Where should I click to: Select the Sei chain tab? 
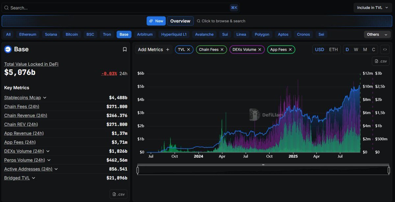(321, 34)
